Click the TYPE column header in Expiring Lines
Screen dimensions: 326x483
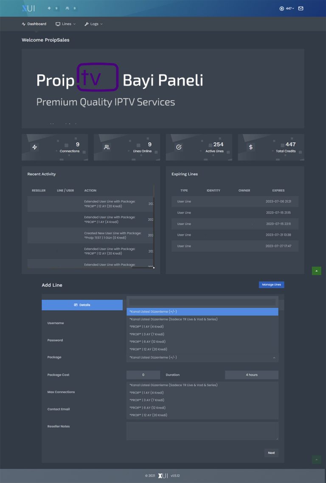tap(184, 191)
